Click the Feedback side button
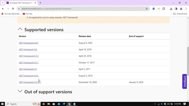The image size is (189, 106). 185,82
